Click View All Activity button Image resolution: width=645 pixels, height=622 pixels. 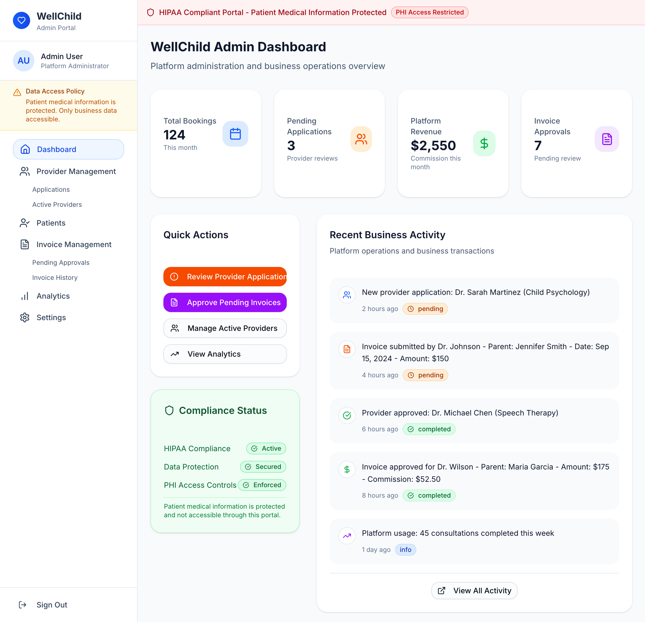tap(474, 590)
